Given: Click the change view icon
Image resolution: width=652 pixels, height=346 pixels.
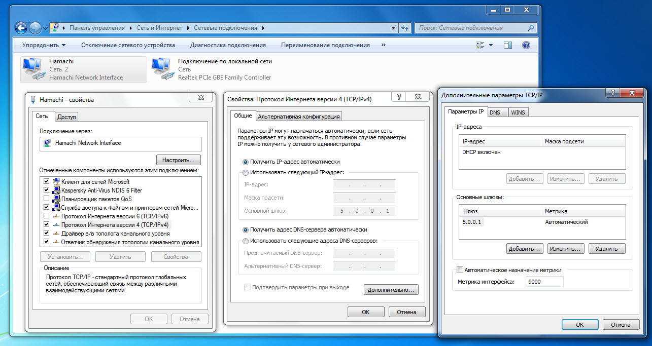Looking at the screenshot, I should [480, 45].
